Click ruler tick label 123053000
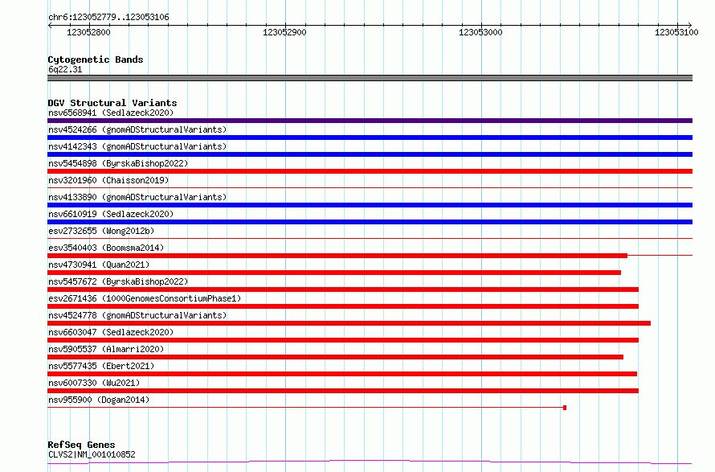 pos(480,32)
